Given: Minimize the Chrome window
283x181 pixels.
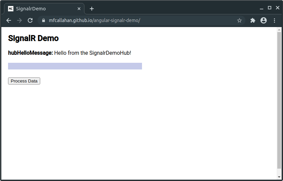Looking at the screenshot, I should 262,8.
